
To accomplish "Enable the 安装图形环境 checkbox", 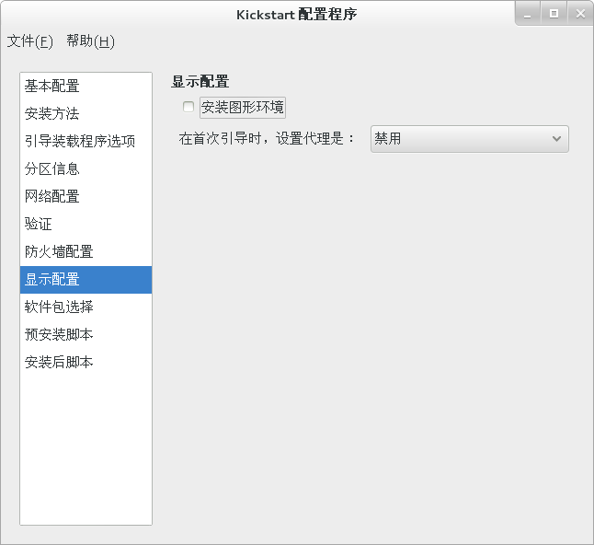I will (x=188, y=107).
